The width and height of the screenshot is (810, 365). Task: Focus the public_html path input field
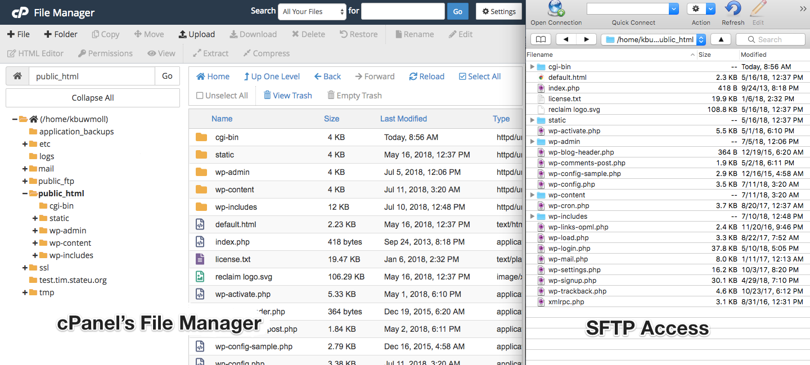click(92, 76)
